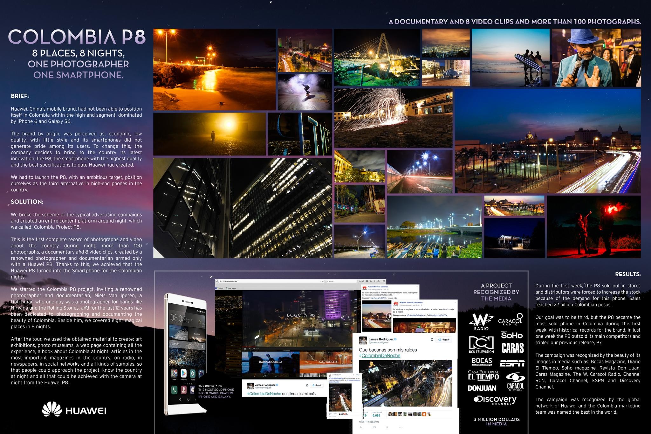Click the downloads arrow icon in the browser toolbar
Image resolution: width=651 pixels, height=434 pixels.
[x=371, y=281]
